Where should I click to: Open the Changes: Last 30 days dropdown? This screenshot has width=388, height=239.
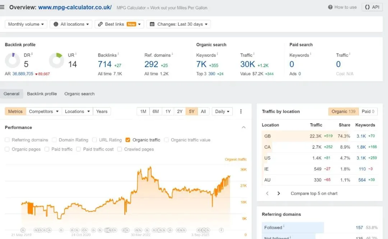point(179,24)
